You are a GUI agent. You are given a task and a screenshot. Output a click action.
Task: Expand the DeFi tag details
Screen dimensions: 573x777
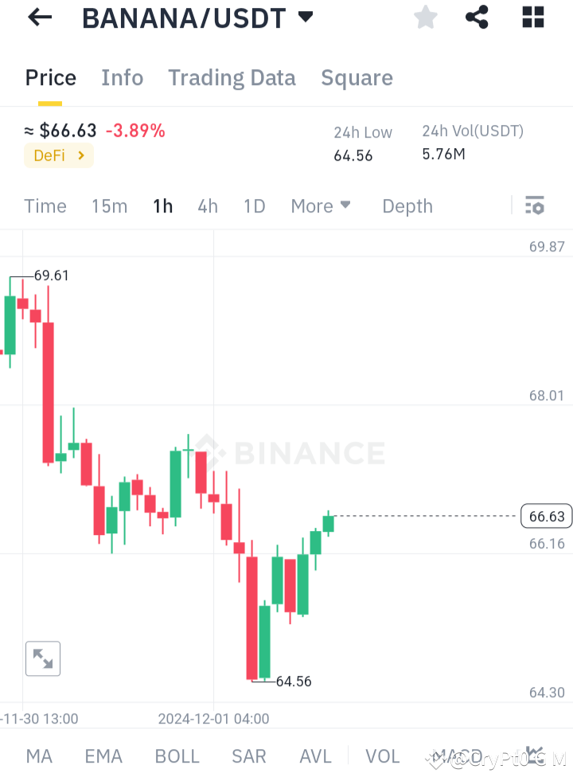(58, 156)
